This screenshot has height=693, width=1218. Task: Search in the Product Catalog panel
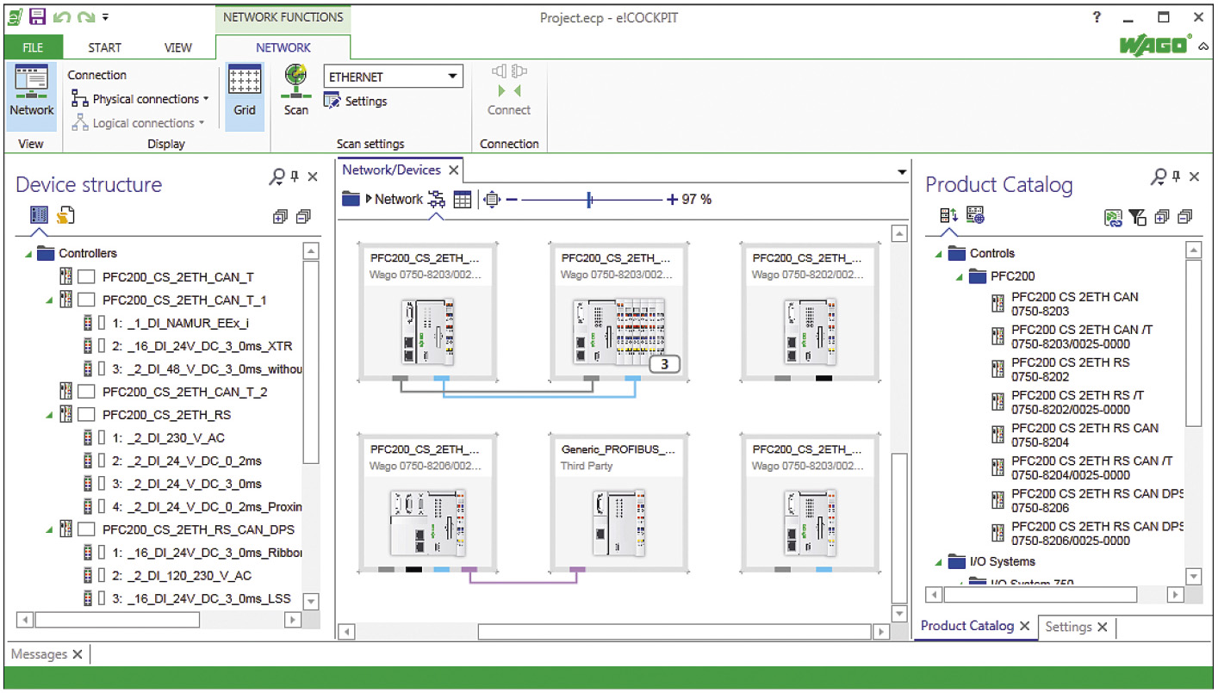(1159, 176)
